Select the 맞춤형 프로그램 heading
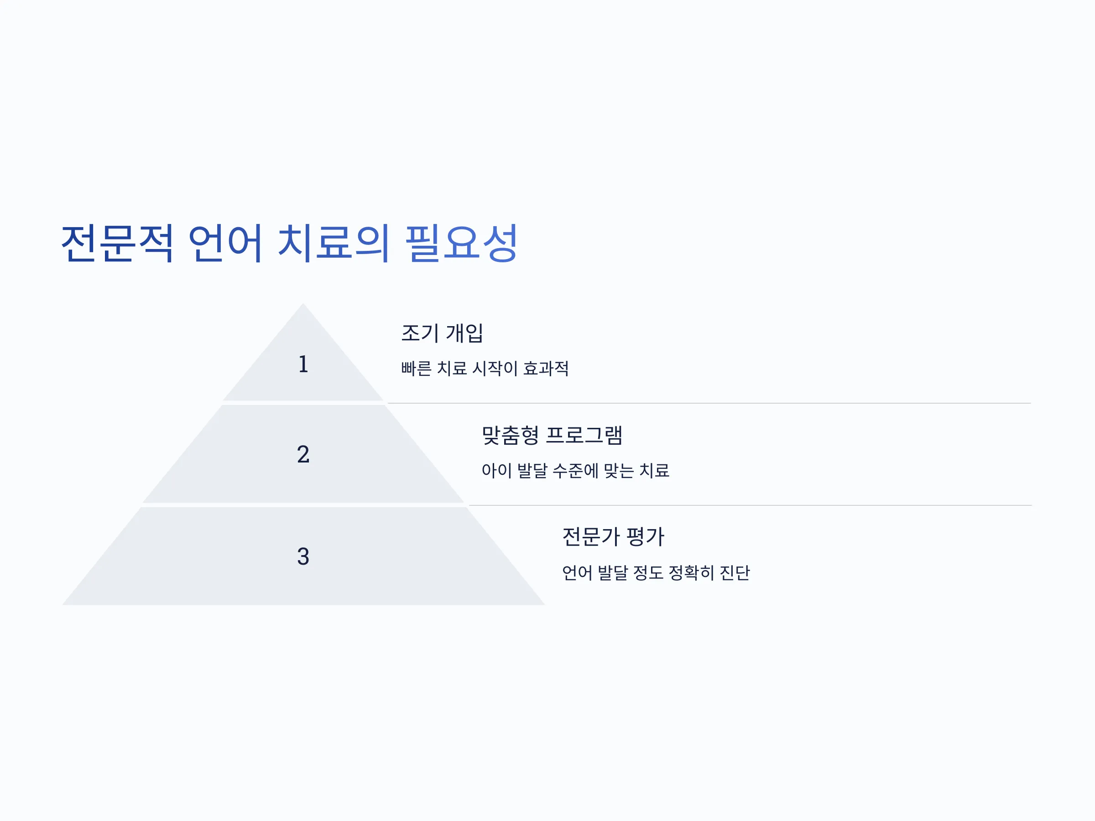This screenshot has width=1095, height=821. [x=552, y=435]
